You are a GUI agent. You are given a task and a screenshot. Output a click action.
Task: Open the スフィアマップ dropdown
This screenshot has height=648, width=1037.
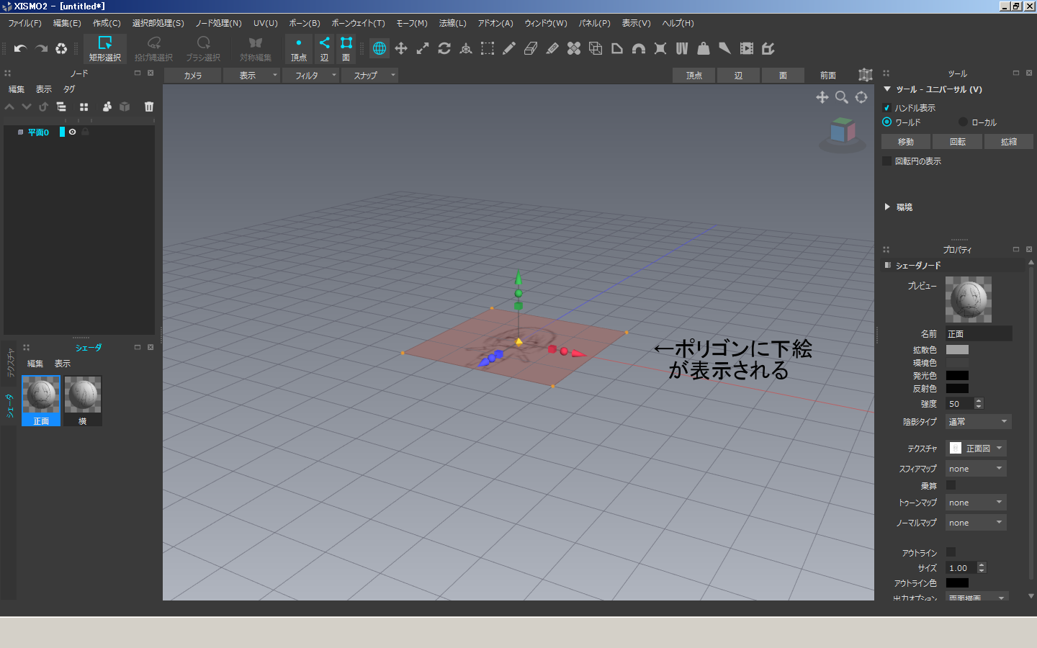976,469
